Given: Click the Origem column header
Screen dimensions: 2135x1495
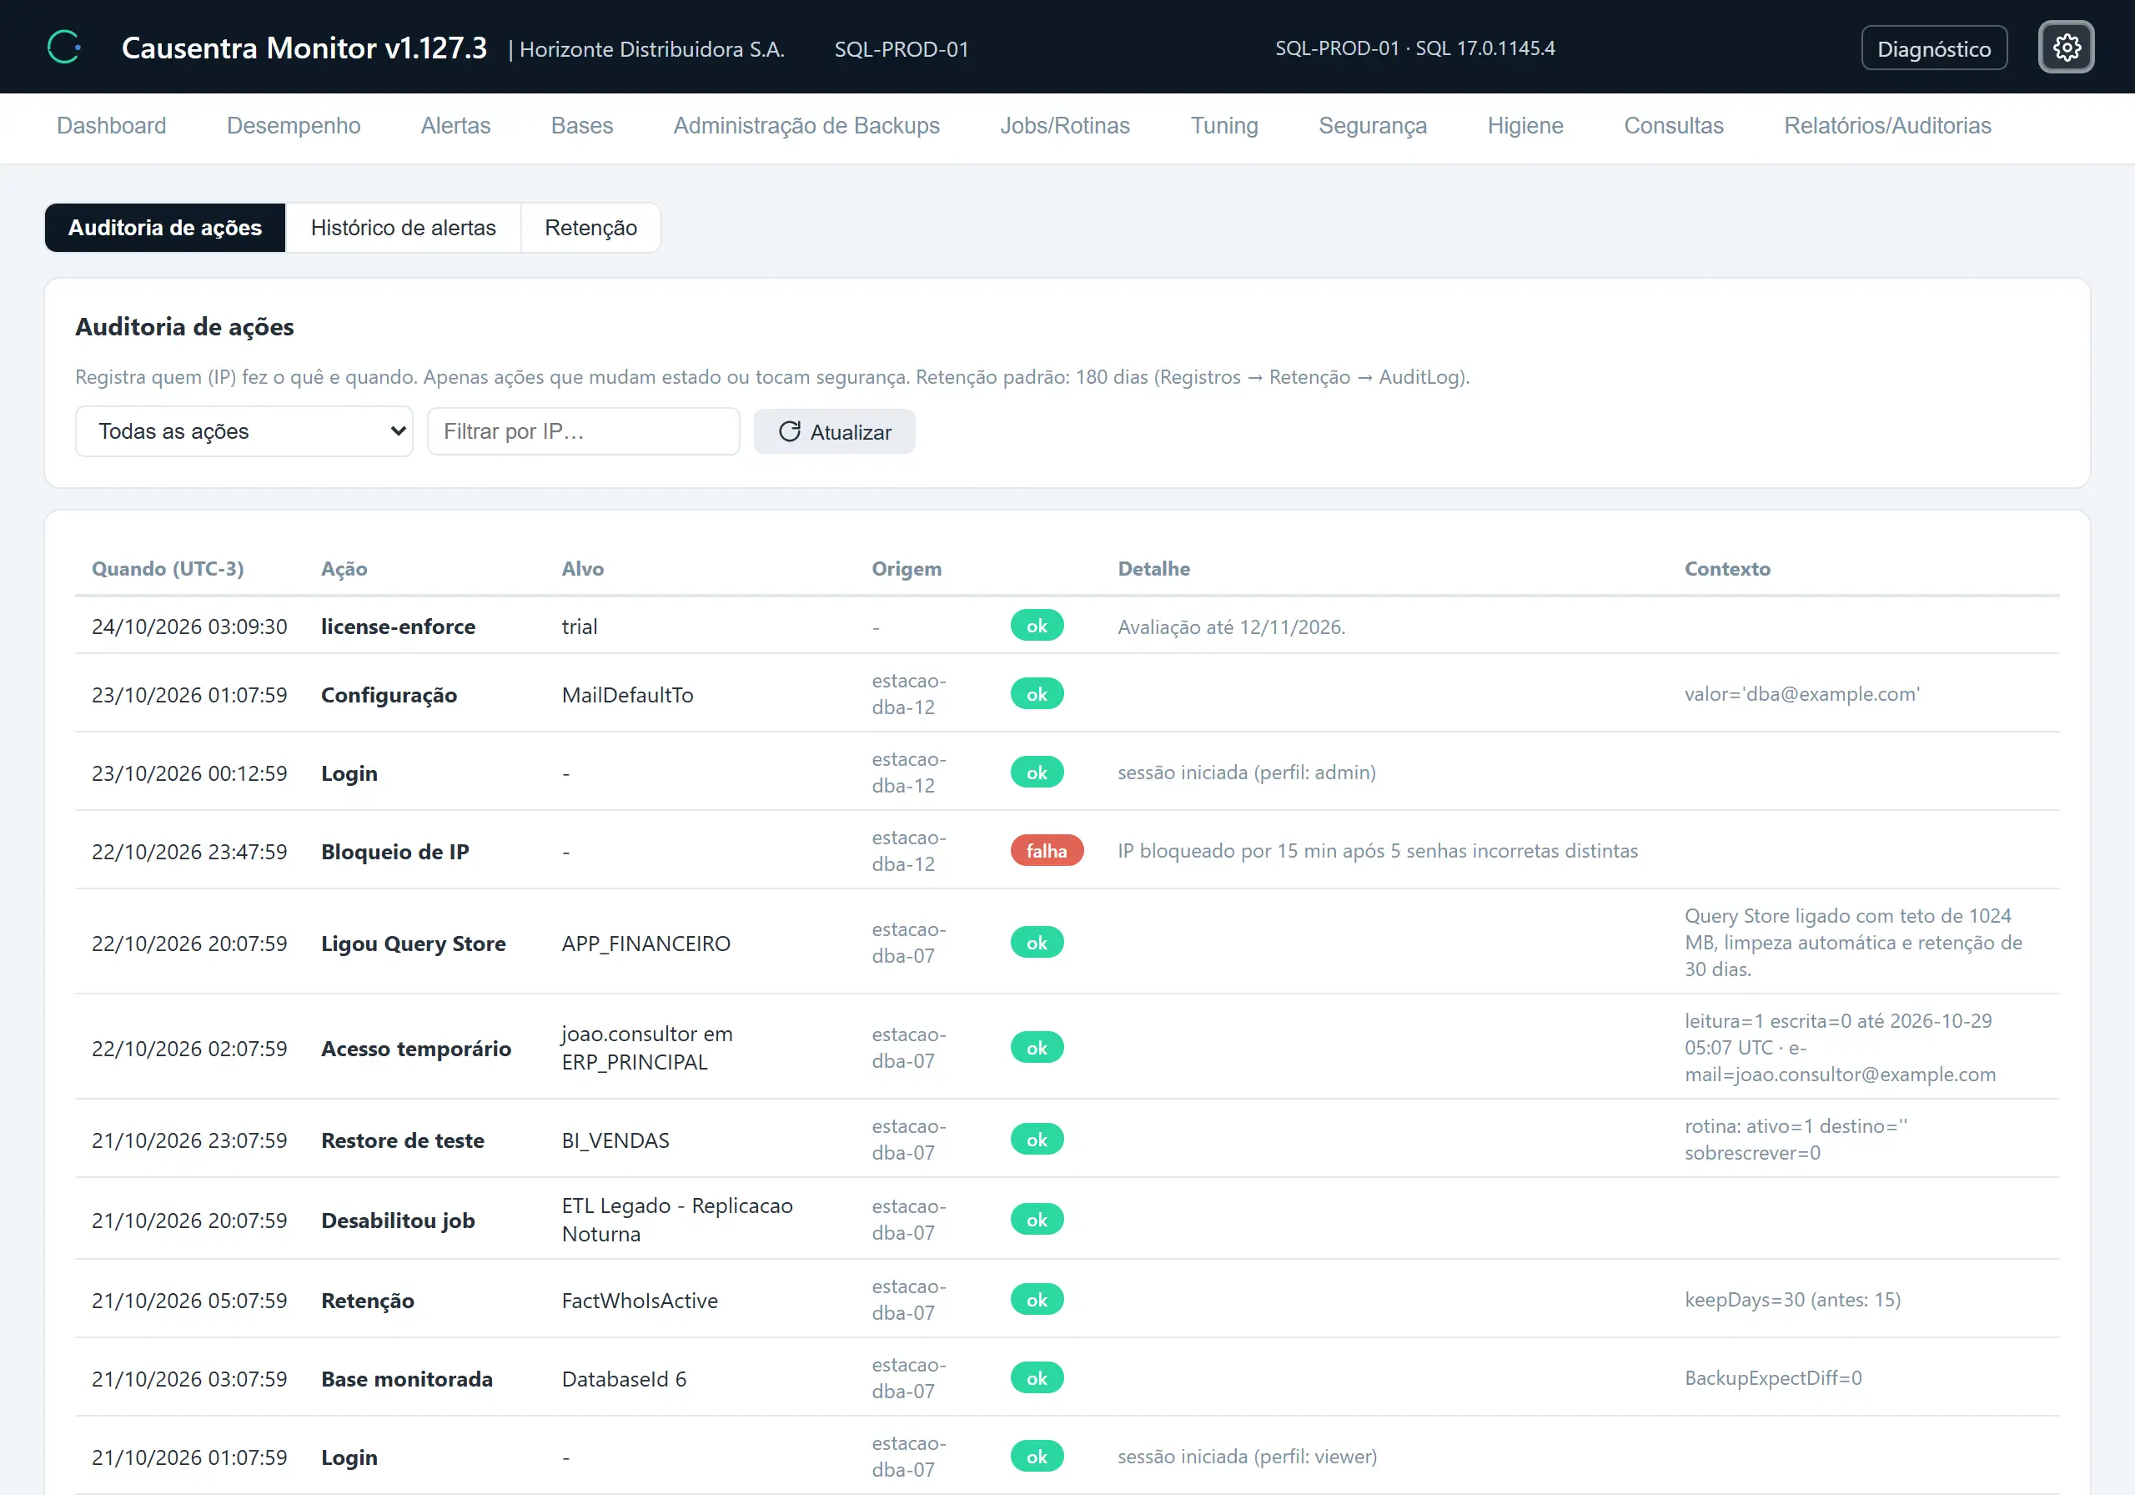Looking at the screenshot, I should coord(907,568).
